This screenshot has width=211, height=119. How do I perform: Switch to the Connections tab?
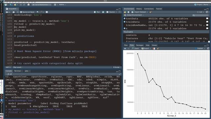[x=149, y=9]
